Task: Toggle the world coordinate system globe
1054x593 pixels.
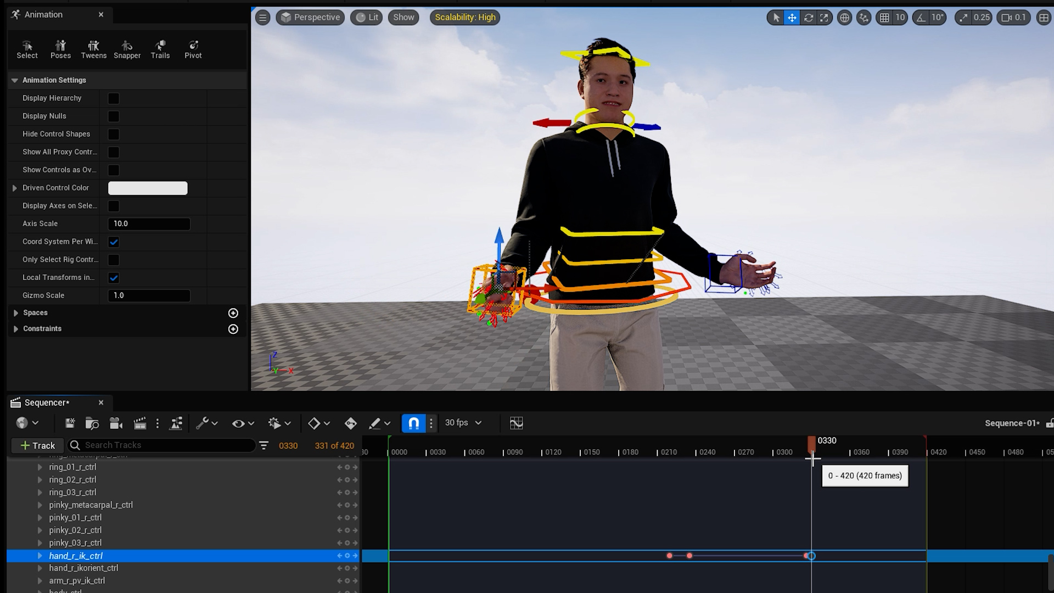Action: (x=844, y=18)
